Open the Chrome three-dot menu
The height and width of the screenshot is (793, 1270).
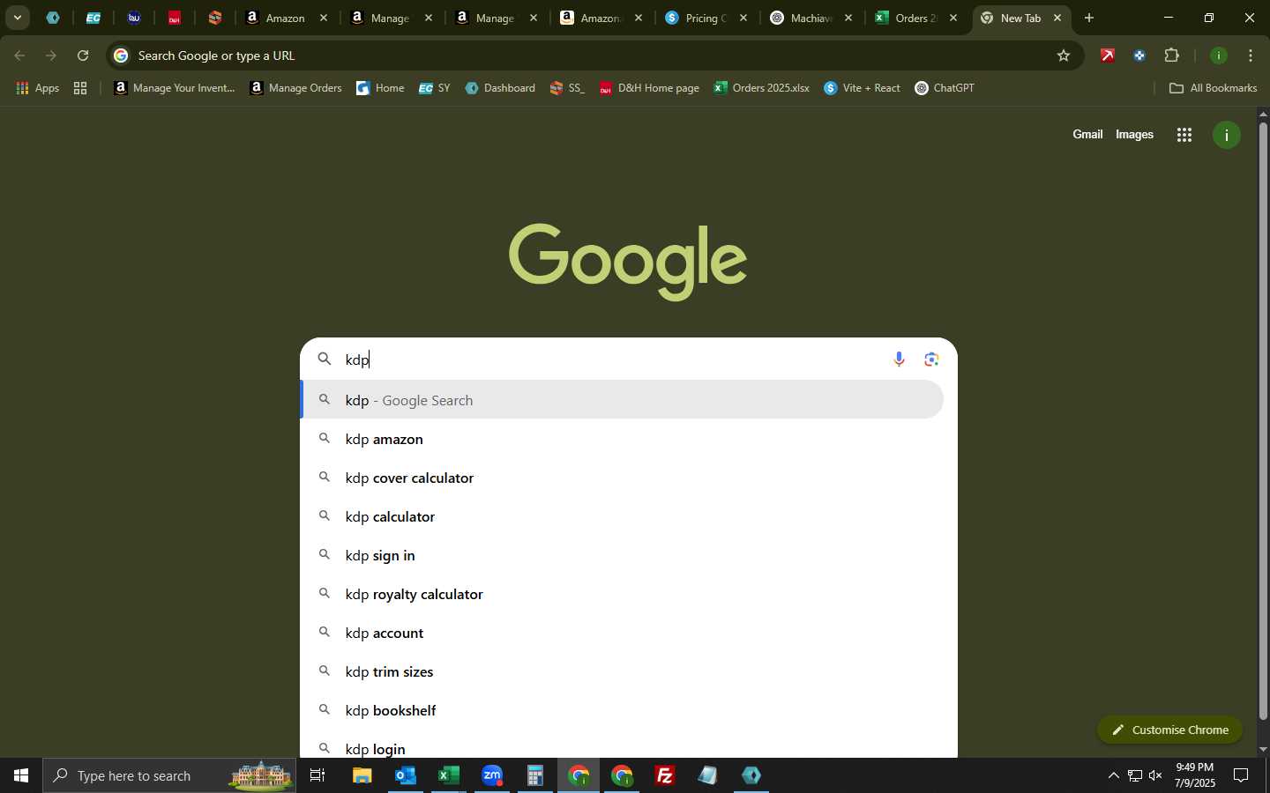pyautogui.click(x=1251, y=56)
